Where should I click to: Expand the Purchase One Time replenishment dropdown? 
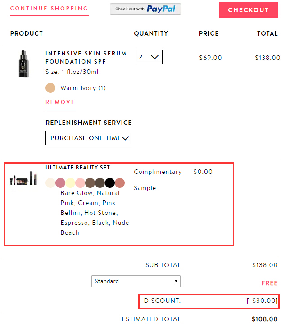click(89, 138)
